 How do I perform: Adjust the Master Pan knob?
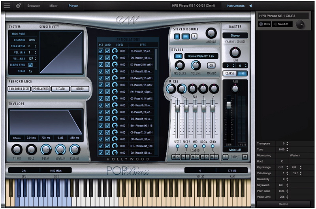point(235,88)
